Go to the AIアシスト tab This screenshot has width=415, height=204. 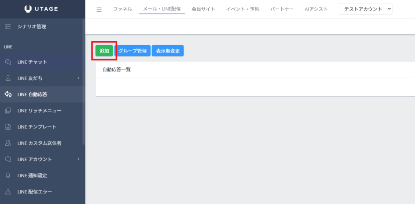[x=316, y=9]
